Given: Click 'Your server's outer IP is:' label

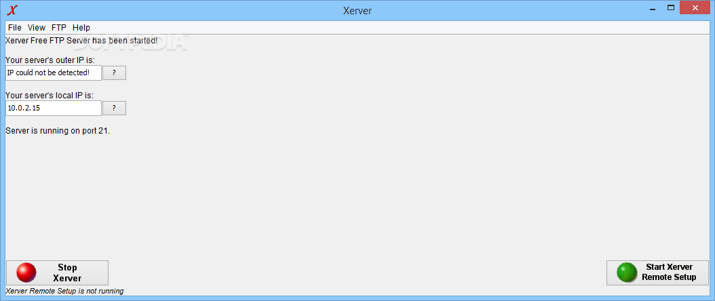Looking at the screenshot, I should tap(50, 60).
